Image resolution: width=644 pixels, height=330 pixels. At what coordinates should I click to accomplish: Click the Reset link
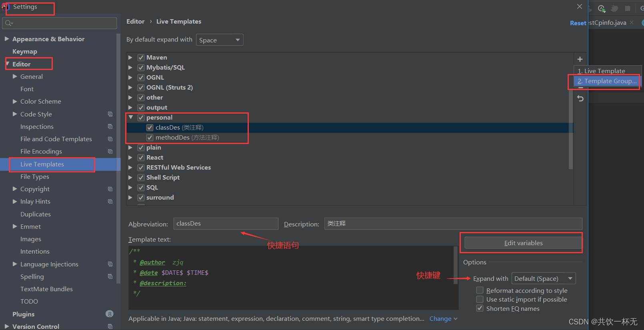tap(578, 23)
